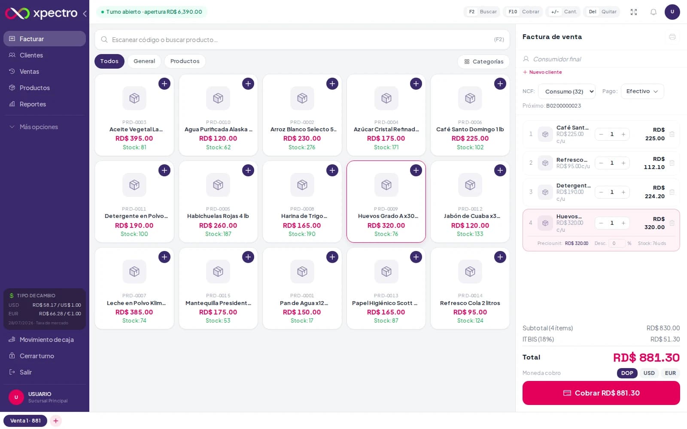Image resolution: width=687 pixels, height=429 pixels.
Task: Toggle fullscreen mode icon
Action: pyautogui.click(x=634, y=12)
